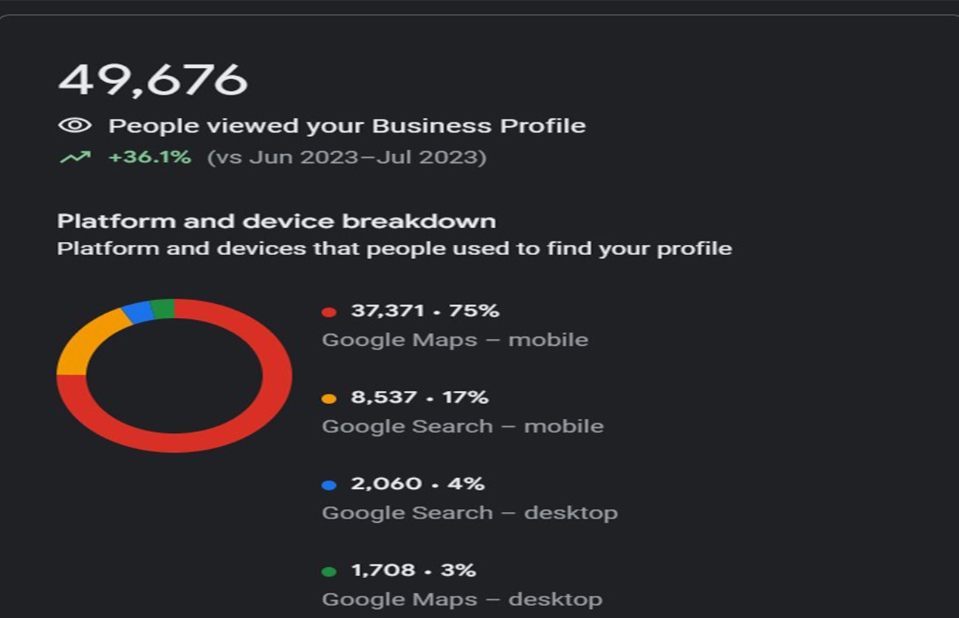This screenshot has width=959, height=618.
Task: Click the 'Google Maps – mobile' label
Action: (x=455, y=340)
